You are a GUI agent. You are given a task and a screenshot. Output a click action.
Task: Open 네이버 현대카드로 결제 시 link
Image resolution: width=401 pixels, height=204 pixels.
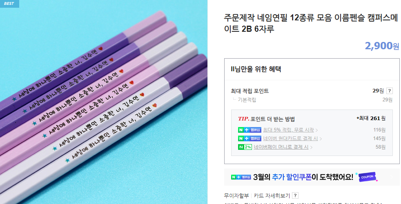pyautogui.click(x=290, y=138)
